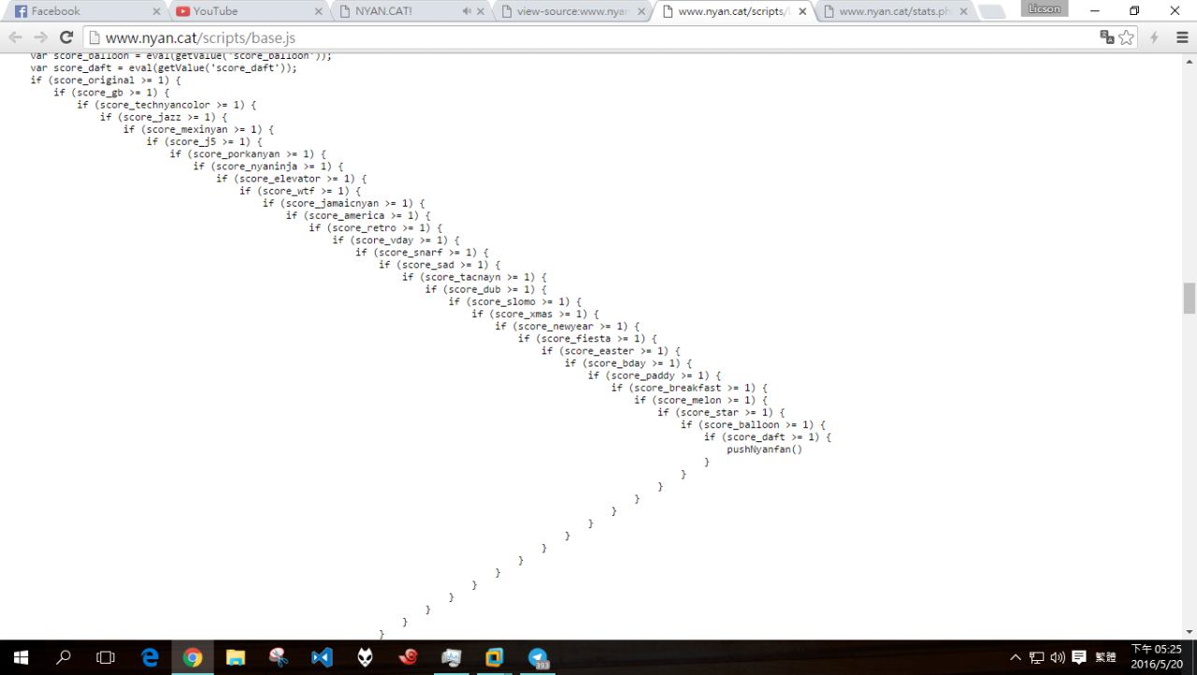Click the Licson profile button
The width and height of the screenshot is (1197, 675).
coord(1045,8)
